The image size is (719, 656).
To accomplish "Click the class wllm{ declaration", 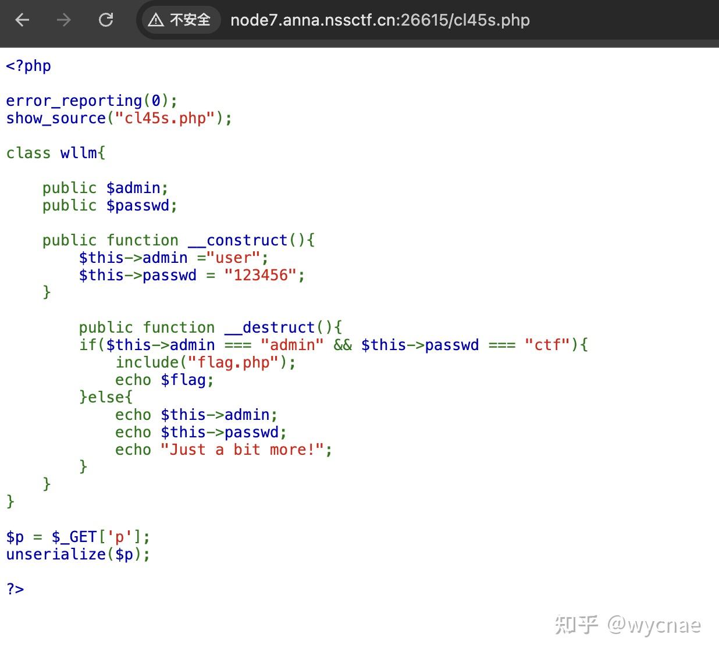I will (56, 153).
